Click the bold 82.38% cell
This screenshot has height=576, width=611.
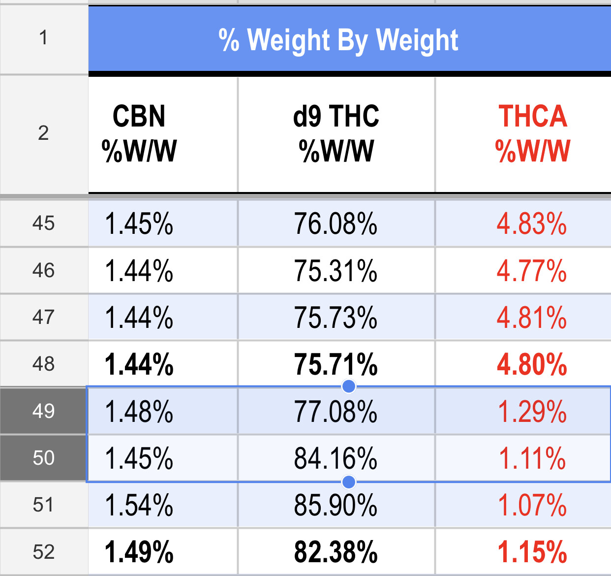[x=336, y=552]
